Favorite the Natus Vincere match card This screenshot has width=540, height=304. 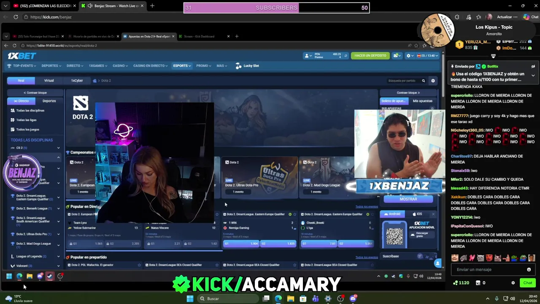[x=217, y=214]
